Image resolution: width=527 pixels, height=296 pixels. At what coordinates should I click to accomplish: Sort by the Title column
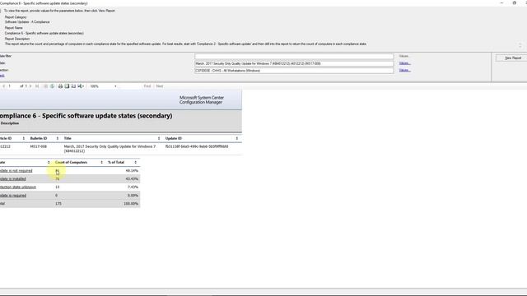pos(159,138)
